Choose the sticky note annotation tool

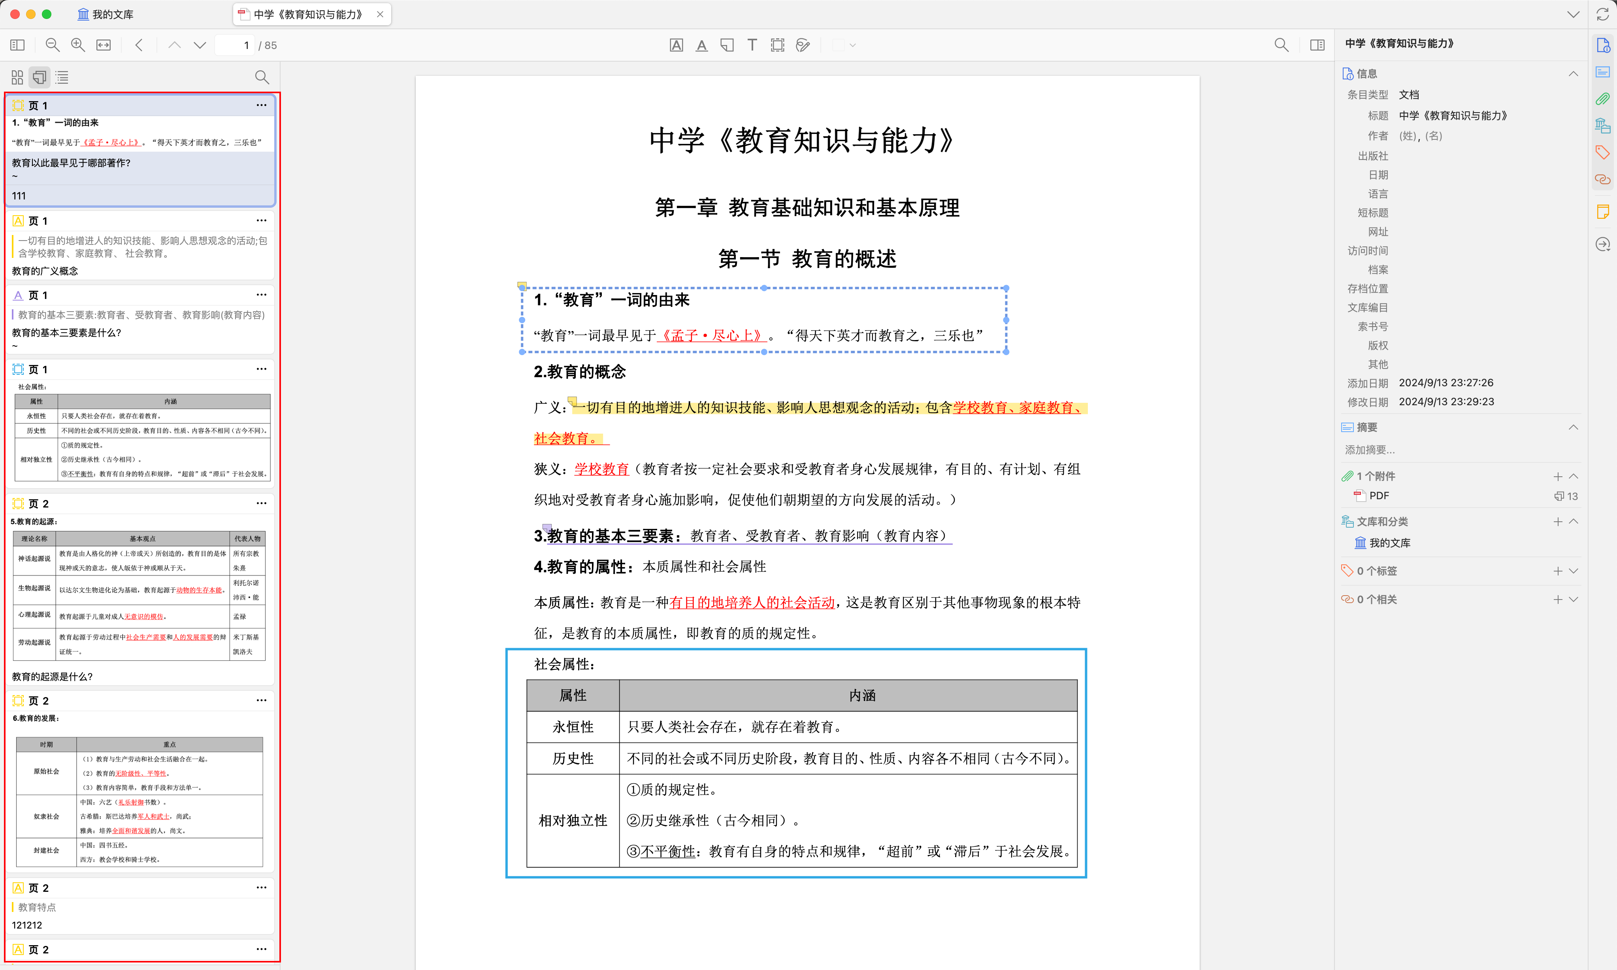click(x=726, y=45)
